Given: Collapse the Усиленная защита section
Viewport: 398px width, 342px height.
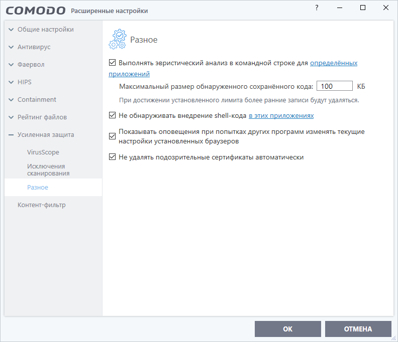Looking at the screenshot, I should pyautogui.click(x=12, y=135).
